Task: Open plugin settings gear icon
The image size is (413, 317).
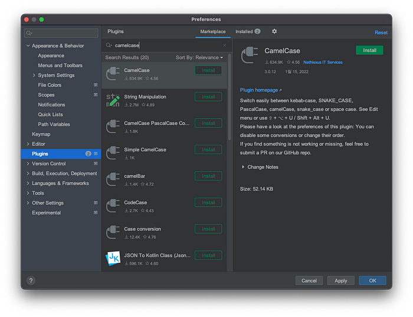Action: point(274,31)
